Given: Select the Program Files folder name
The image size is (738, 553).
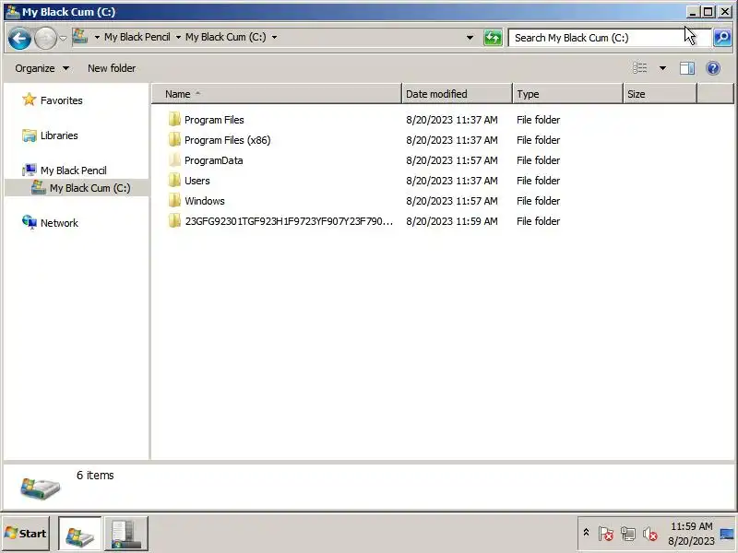Looking at the screenshot, I should (x=214, y=120).
